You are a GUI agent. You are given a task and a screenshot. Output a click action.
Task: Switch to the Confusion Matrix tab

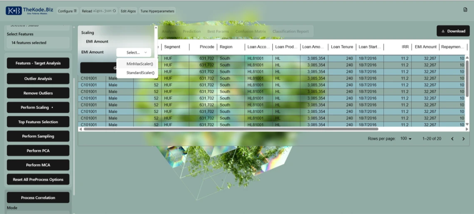pyautogui.click(x=251, y=32)
